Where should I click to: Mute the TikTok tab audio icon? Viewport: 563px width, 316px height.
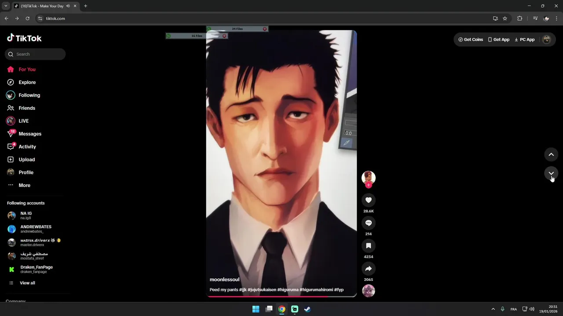pos(68,6)
